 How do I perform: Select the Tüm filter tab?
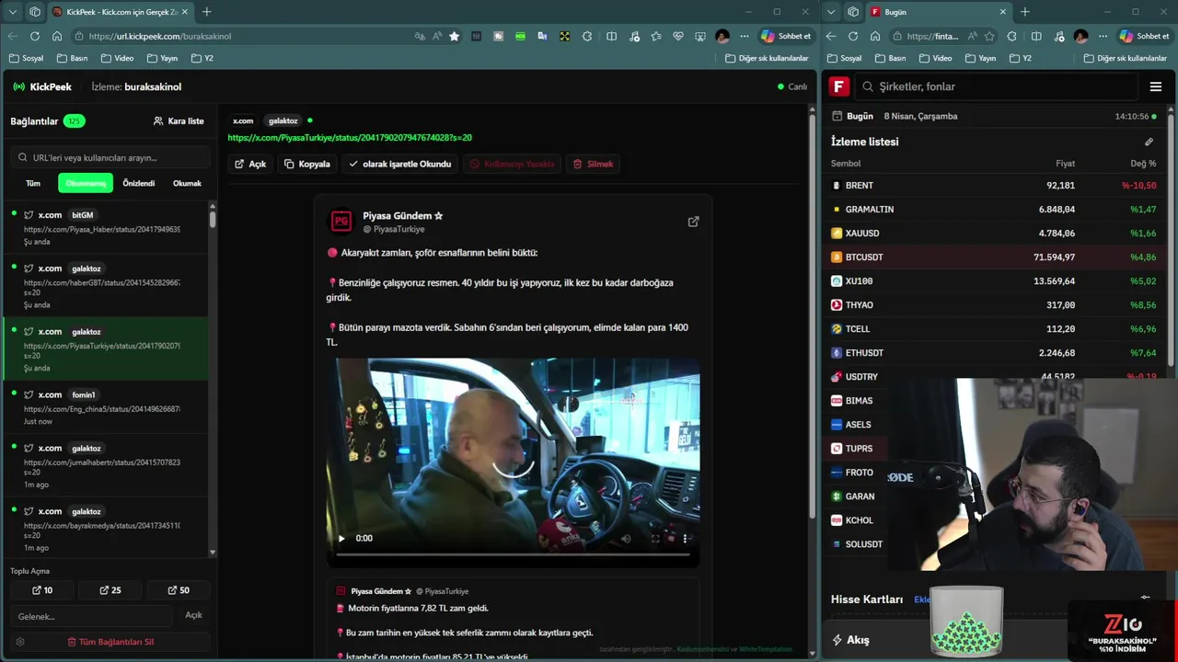click(33, 183)
